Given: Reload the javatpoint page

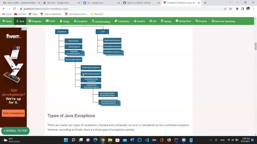Looking at the screenshot, I should pos(14,9).
